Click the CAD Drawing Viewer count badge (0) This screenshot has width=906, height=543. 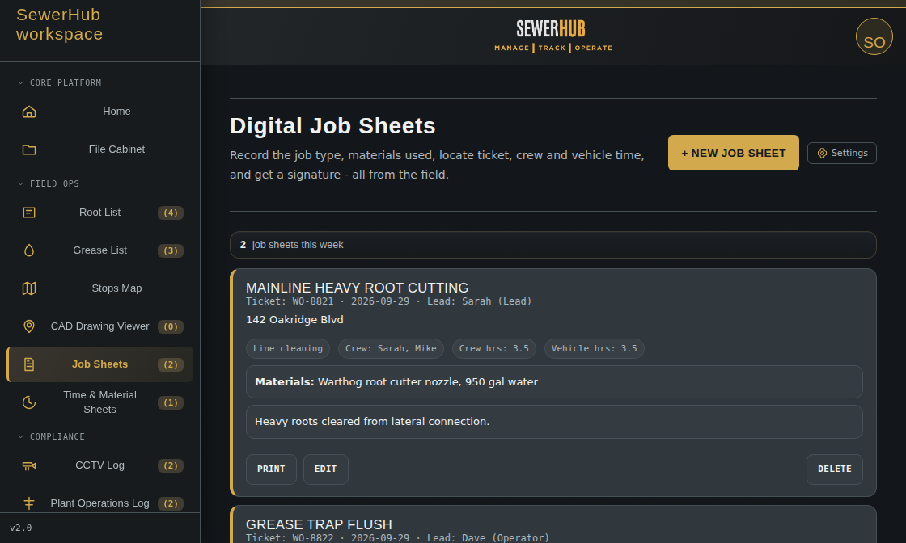[171, 326]
